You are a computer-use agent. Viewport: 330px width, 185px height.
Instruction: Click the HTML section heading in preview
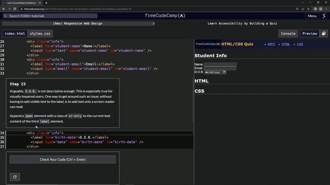pyautogui.click(x=202, y=81)
